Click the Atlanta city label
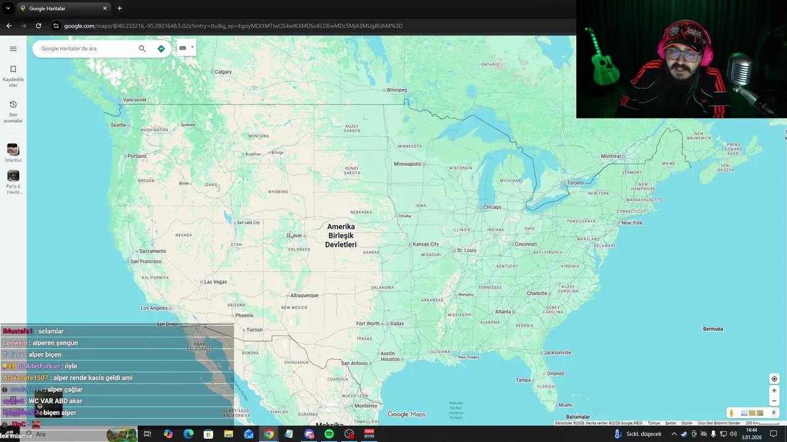 (503, 312)
